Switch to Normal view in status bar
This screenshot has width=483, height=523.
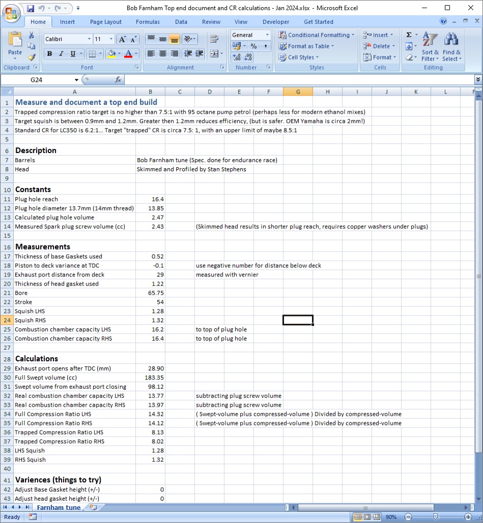[x=358, y=517]
